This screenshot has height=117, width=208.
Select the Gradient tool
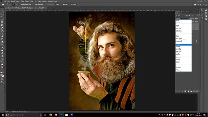[2, 45]
